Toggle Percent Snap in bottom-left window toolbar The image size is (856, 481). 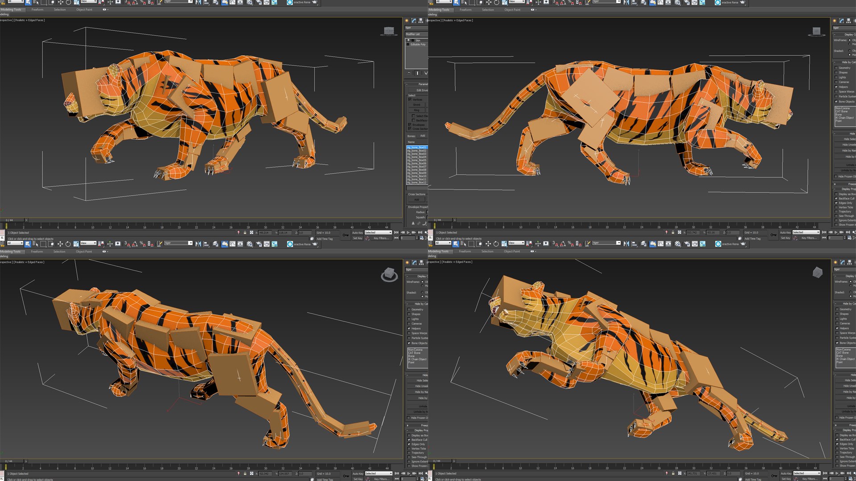pos(143,244)
